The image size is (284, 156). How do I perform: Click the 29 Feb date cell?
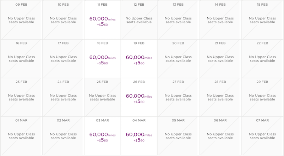coord(263,98)
